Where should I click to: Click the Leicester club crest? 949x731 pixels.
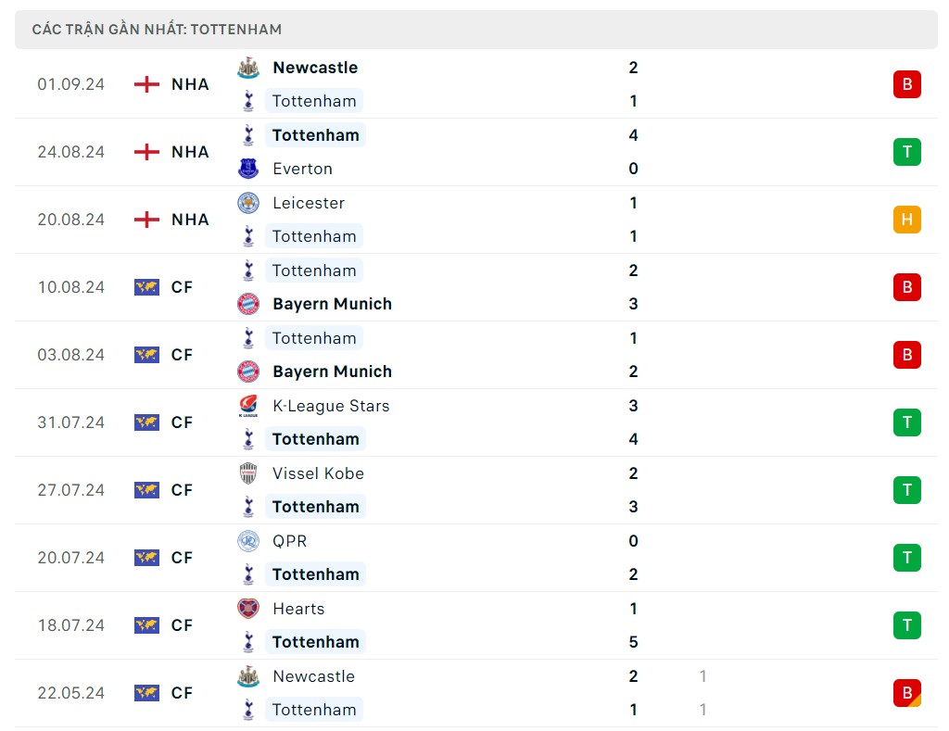(x=247, y=203)
